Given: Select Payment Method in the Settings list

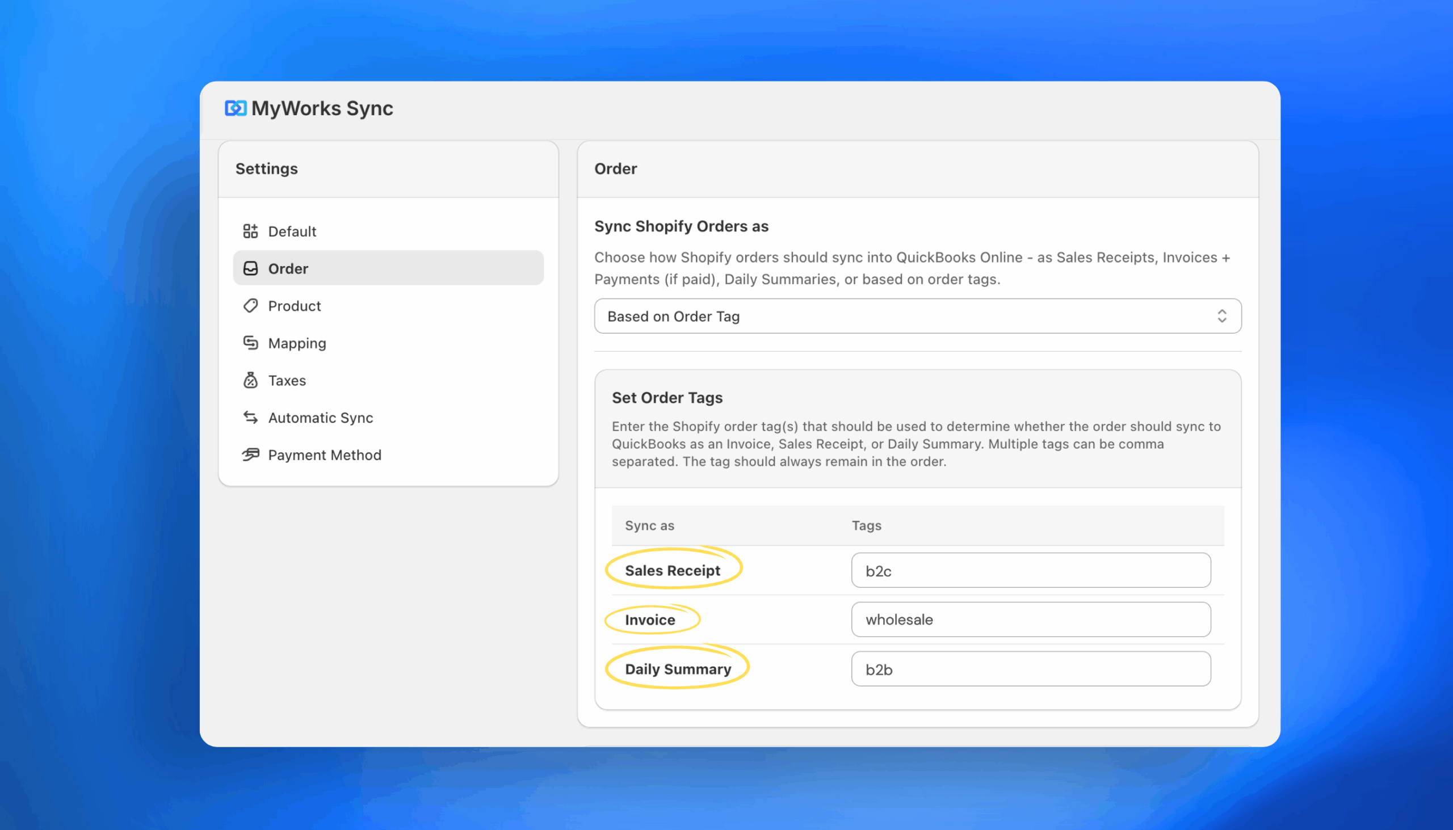Looking at the screenshot, I should (x=325, y=454).
